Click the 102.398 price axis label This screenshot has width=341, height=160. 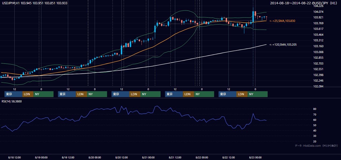coord(318,75)
